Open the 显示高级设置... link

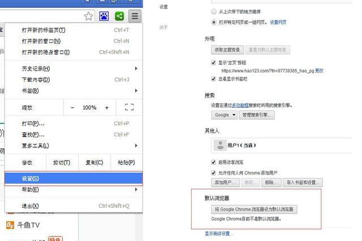click(219, 234)
